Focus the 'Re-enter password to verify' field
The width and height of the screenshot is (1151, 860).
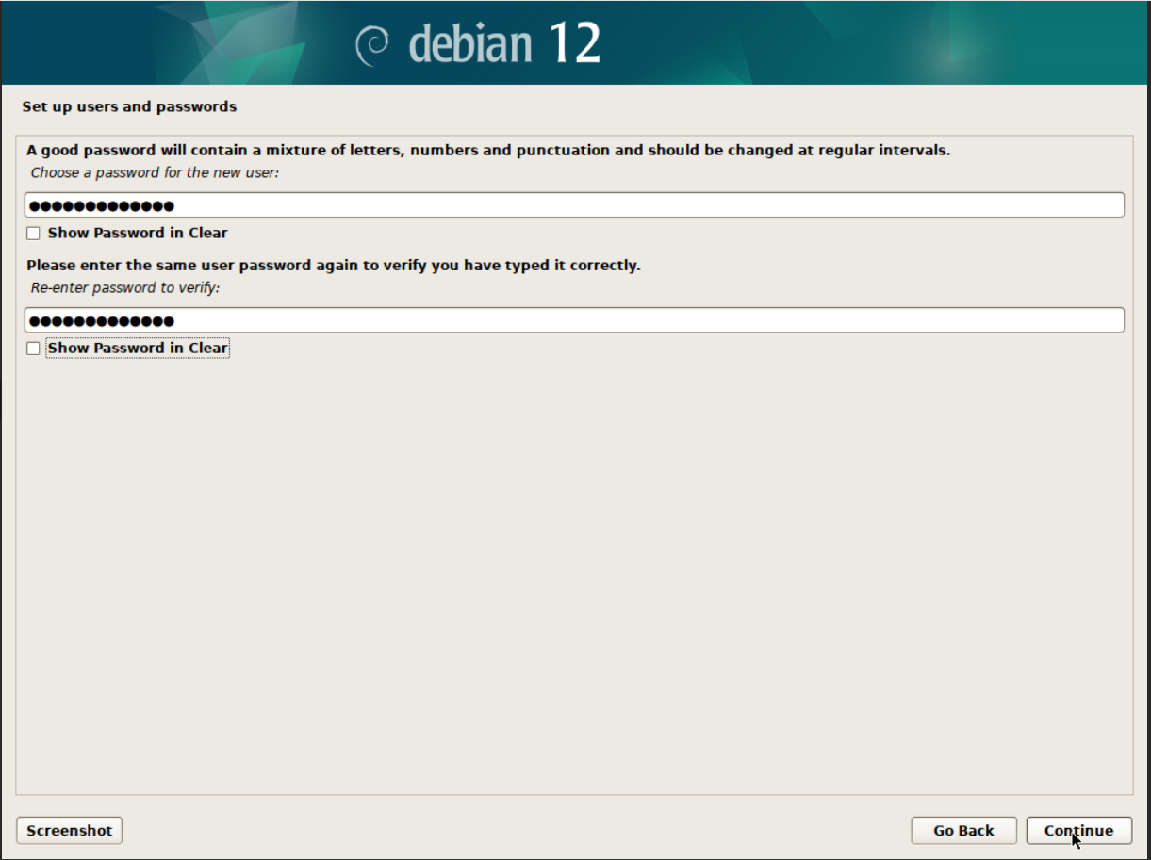pyautogui.click(x=574, y=320)
